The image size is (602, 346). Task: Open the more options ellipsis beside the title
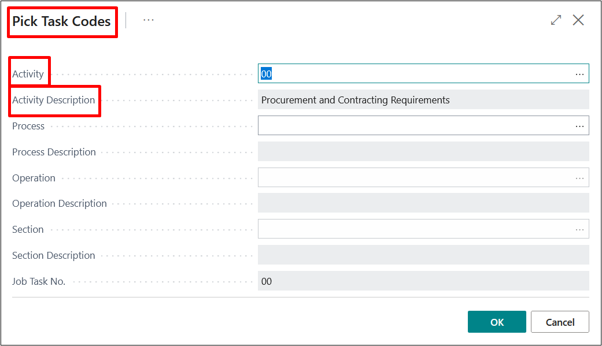point(149,20)
